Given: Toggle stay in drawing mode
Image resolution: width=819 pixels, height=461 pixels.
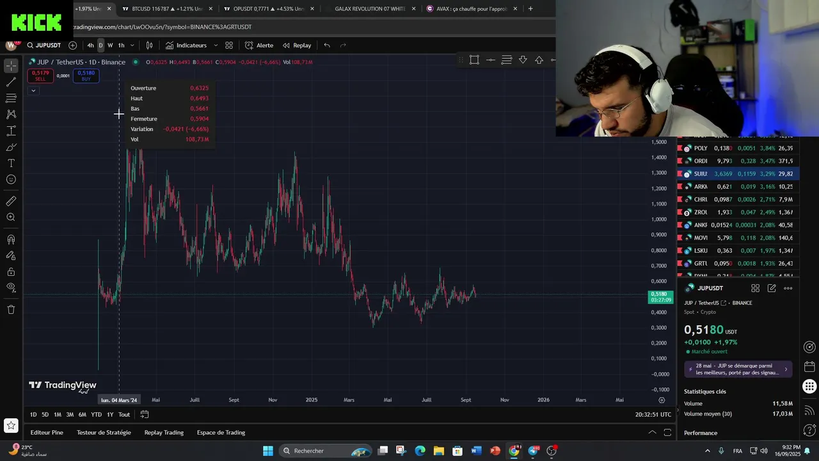Looking at the screenshot, I should pyautogui.click(x=11, y=256).
